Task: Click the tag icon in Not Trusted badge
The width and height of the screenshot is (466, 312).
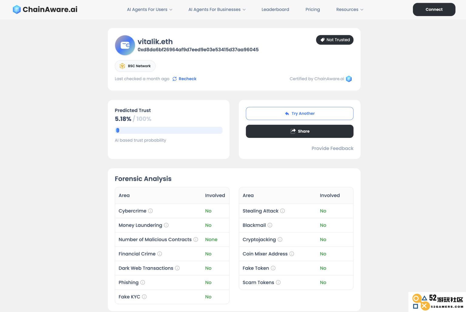Action: [x=322, y=40]
